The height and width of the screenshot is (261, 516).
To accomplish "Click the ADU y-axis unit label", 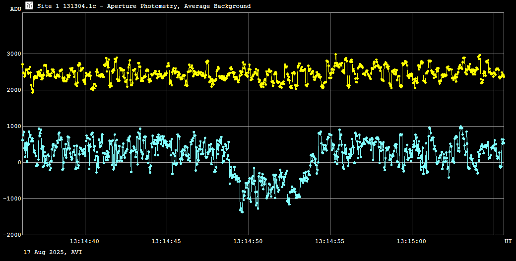I will (x=15, y=9).
